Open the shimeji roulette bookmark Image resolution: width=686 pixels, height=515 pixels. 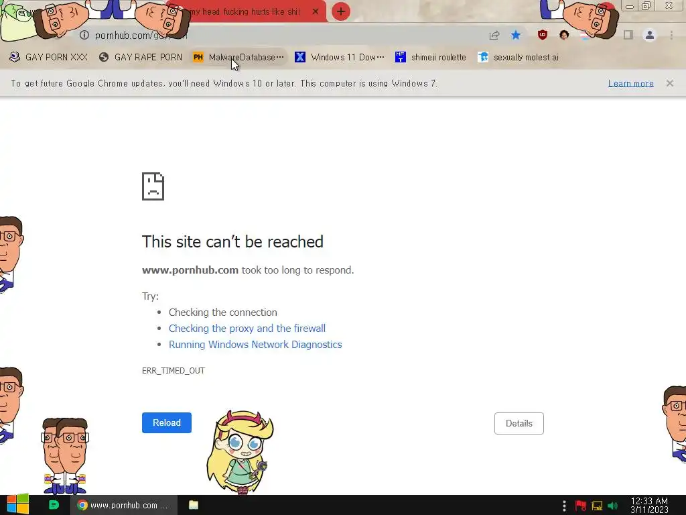click(x=431, y=58)
